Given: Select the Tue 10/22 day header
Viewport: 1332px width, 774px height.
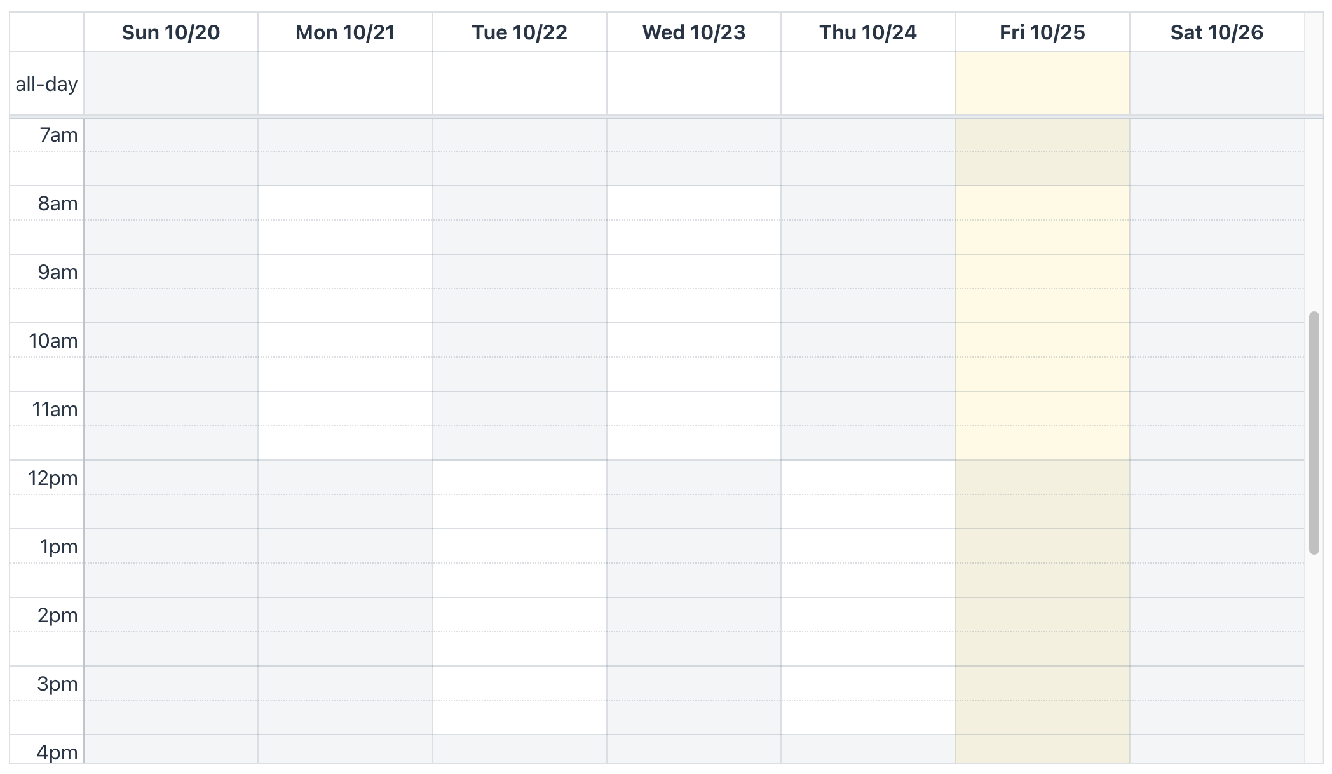Looking at the screenshot, I should click(519, 32).
